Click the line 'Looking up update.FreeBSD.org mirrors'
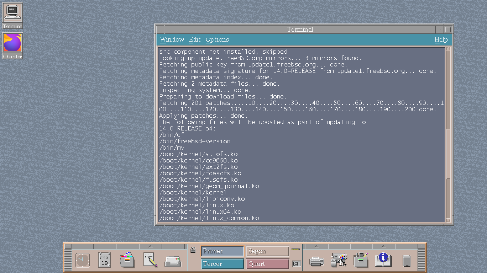The width and height of the screenshot is (487, 273). point(260,58)
